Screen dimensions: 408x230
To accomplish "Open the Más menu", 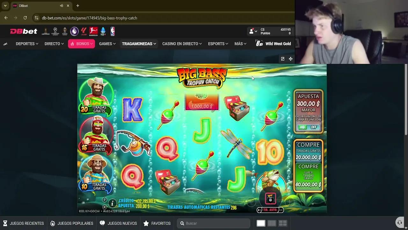I will point(240,44).
